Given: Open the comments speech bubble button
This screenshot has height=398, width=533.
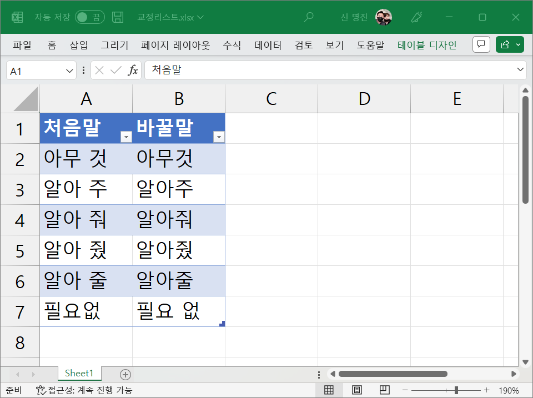Looking at the screenshot, I should point(481,44).
